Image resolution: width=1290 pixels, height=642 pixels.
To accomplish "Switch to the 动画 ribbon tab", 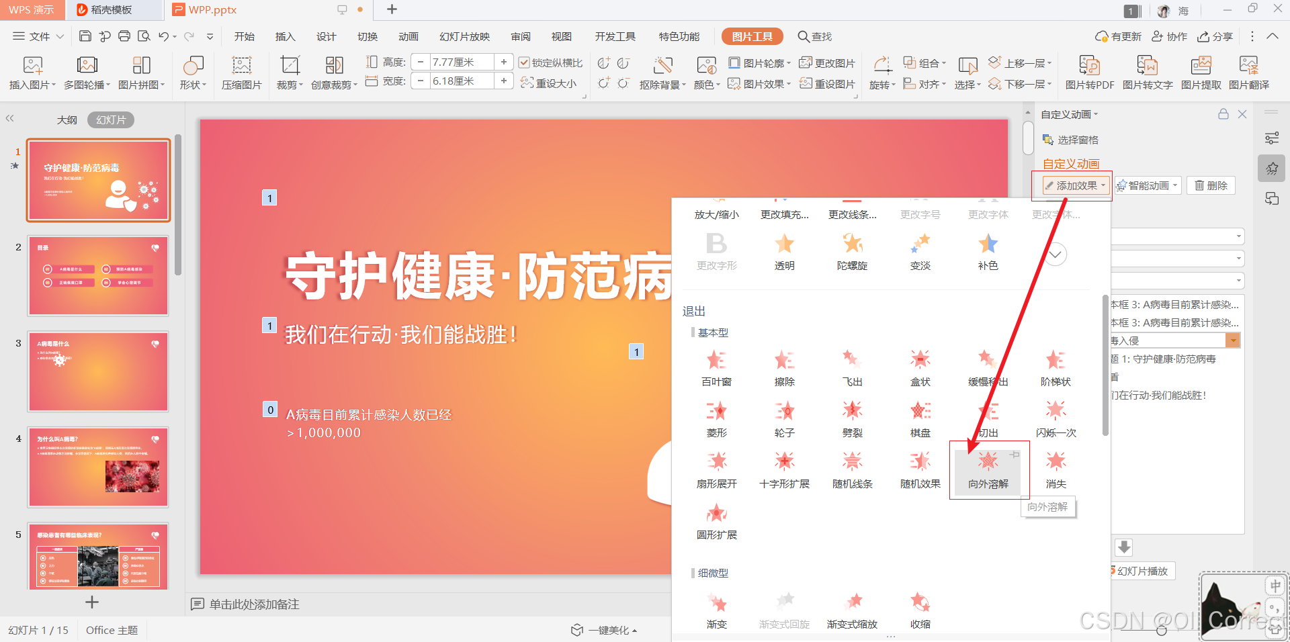I will (x=408, y=36).
